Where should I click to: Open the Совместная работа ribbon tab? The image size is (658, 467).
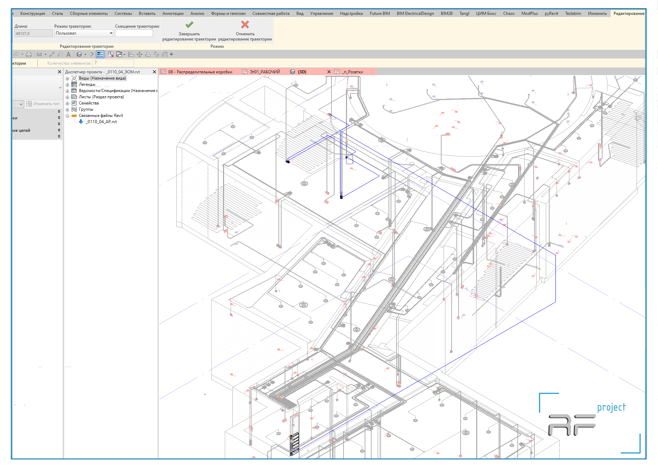pyautogui.click(x=271, y=13)
